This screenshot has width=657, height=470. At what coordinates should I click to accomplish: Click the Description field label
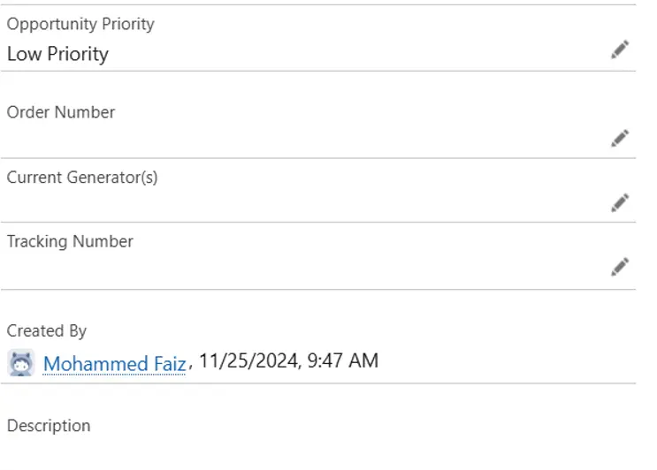tap(49, 426)
